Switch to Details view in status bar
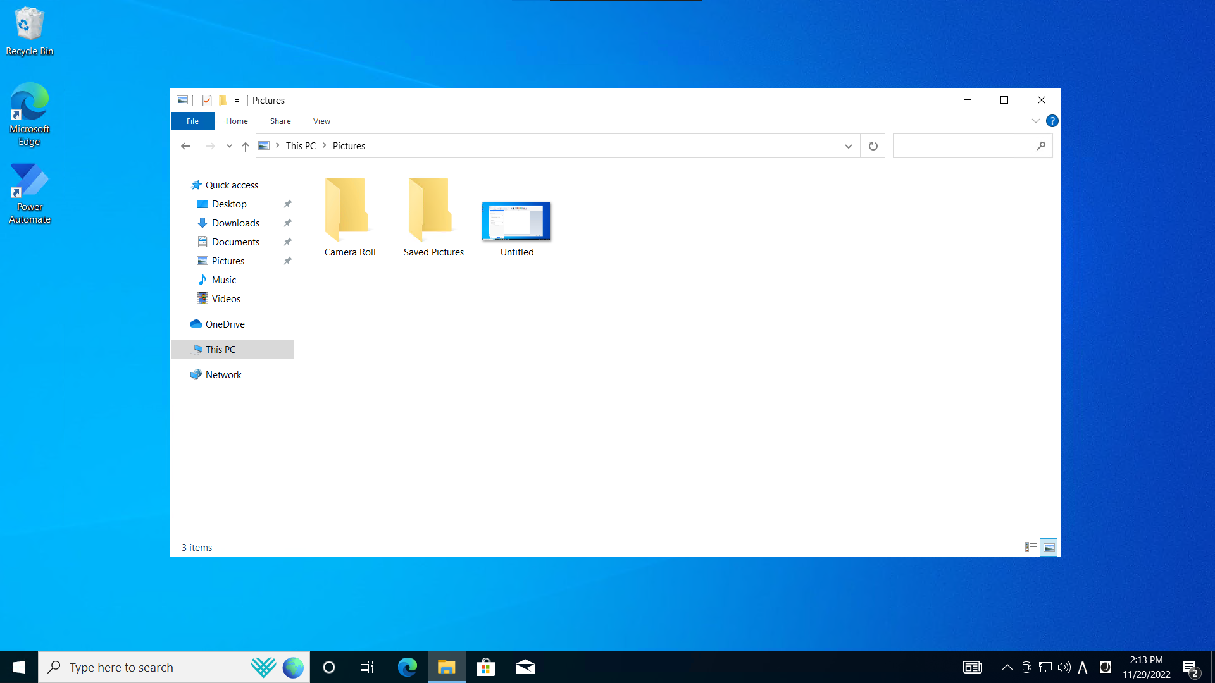The width and height of the screenshot is (1215, 683). [x=1030, y=547]
